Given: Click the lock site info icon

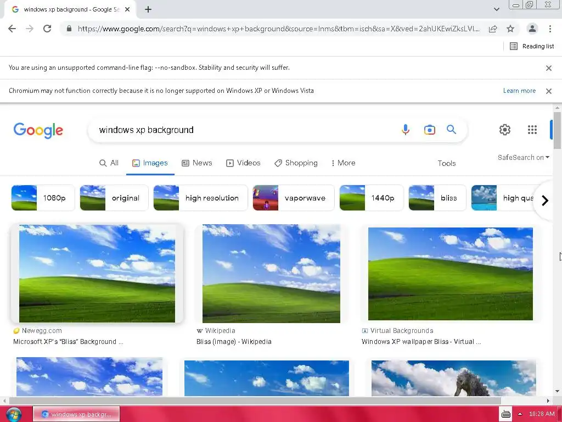Looking at the screenshot, I should pyautogui.click(x=69, y=29).
